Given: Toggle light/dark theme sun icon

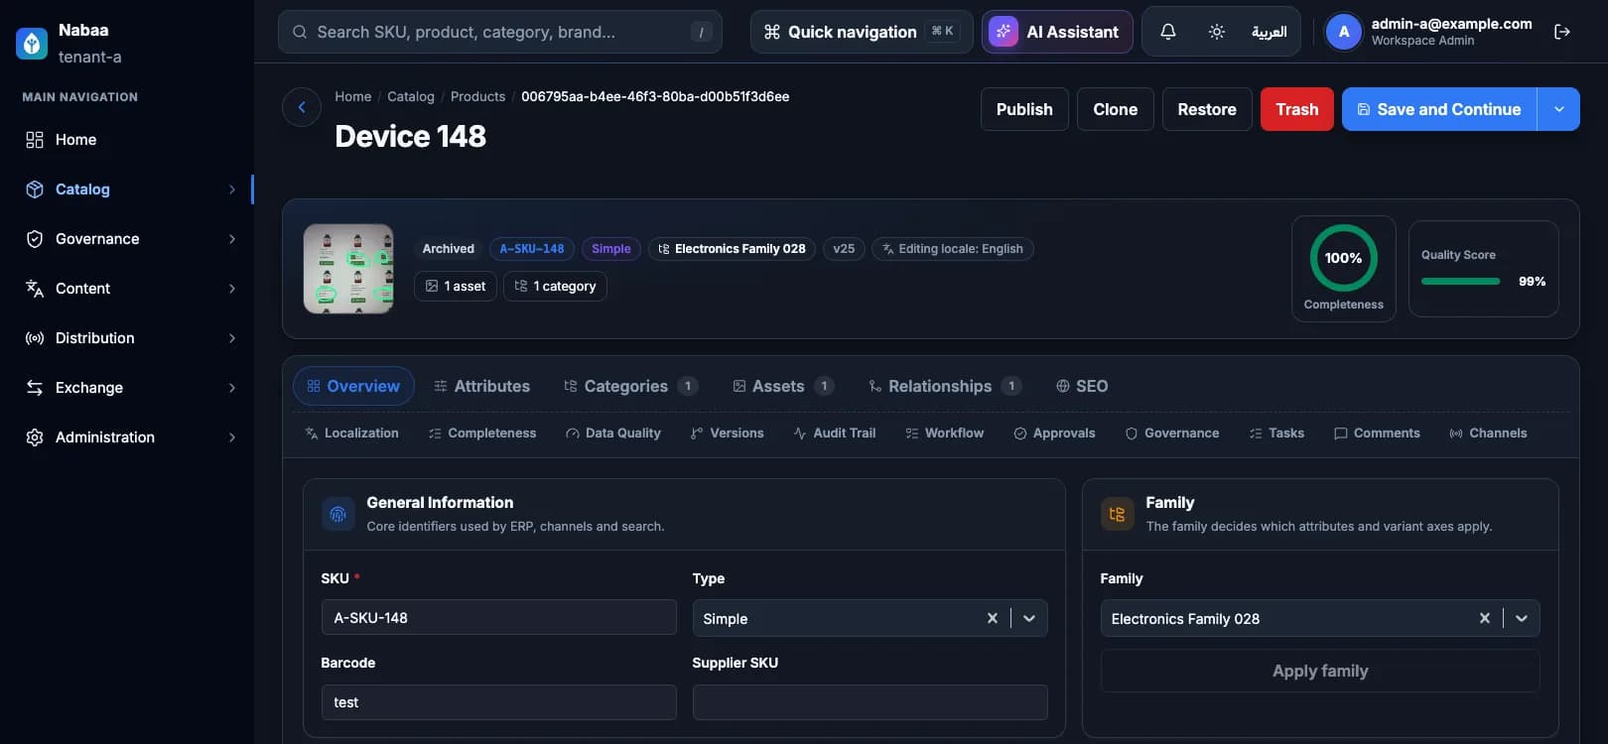Looking at the screenshot, I should click(x=1216, y=32).
